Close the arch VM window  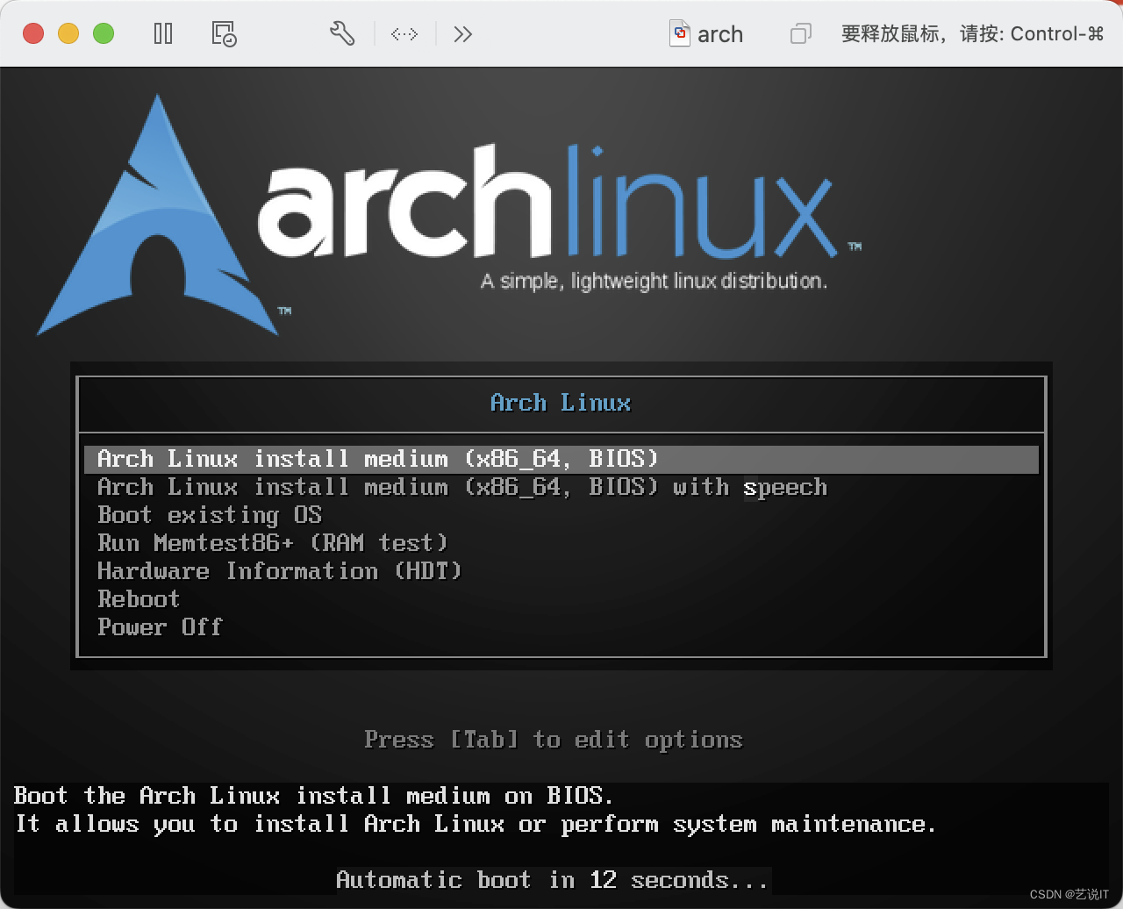click(x=33, y=34)
